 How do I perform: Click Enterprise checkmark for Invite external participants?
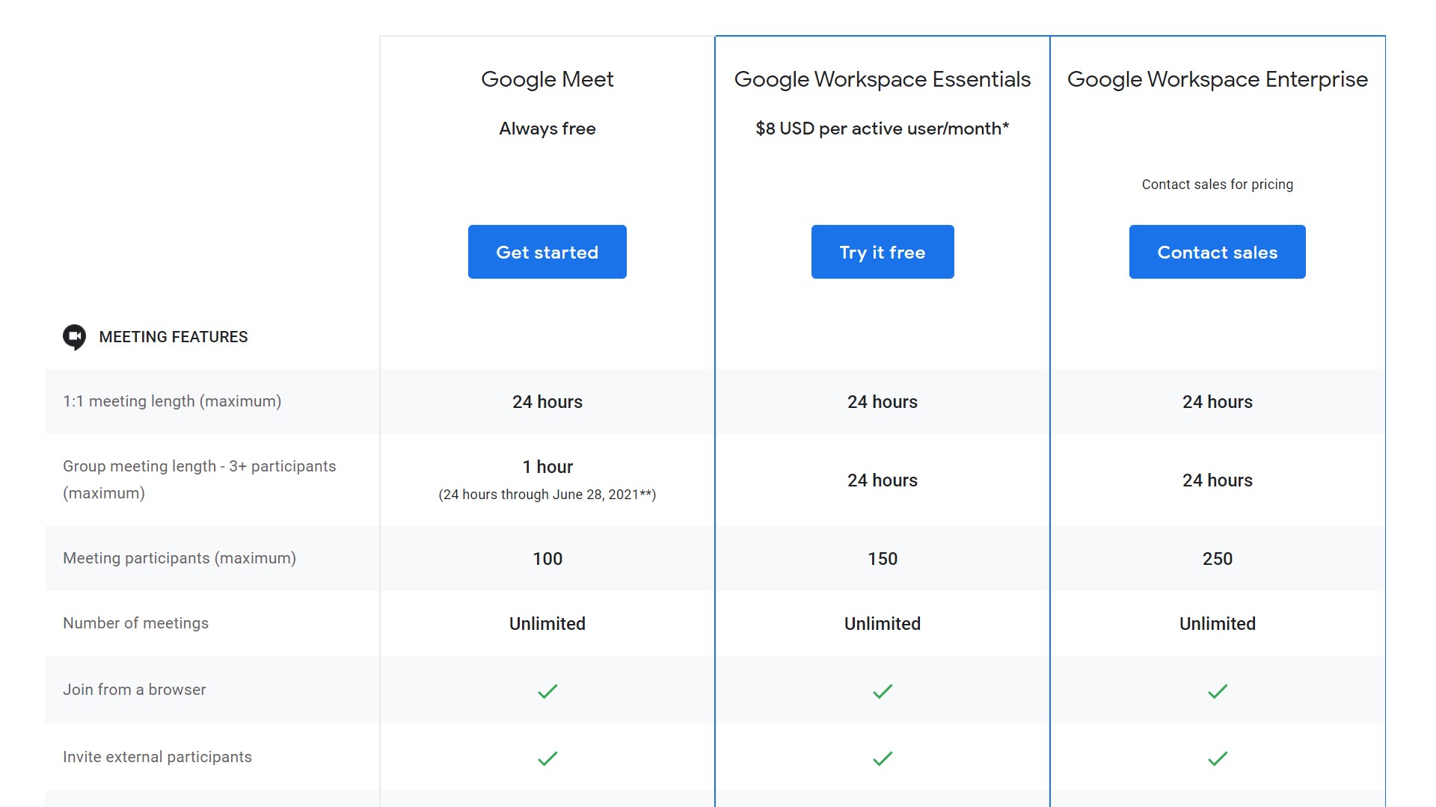(1218, 758)
